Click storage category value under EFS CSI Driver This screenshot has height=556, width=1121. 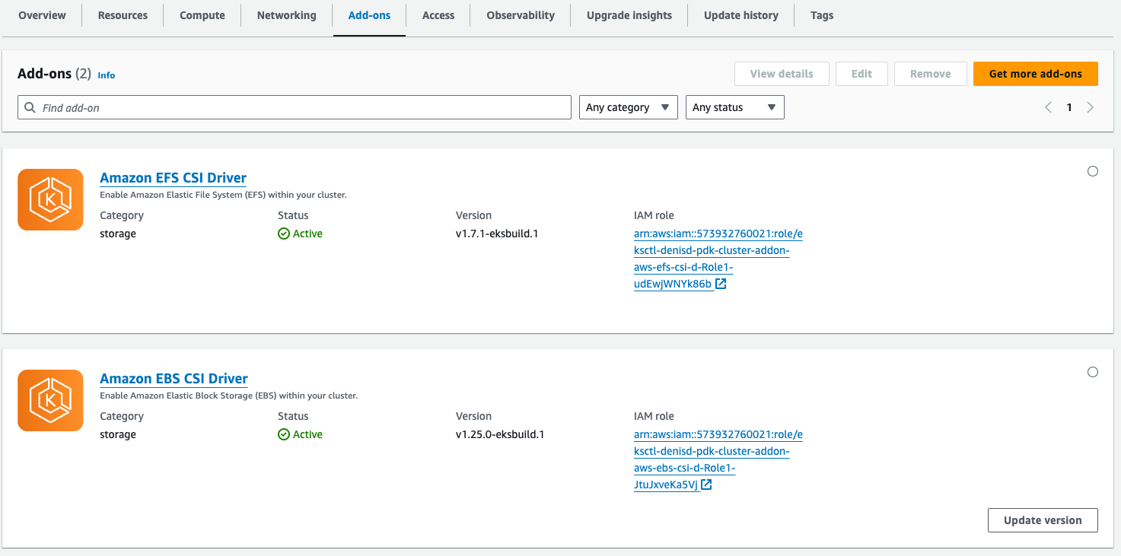118,234
